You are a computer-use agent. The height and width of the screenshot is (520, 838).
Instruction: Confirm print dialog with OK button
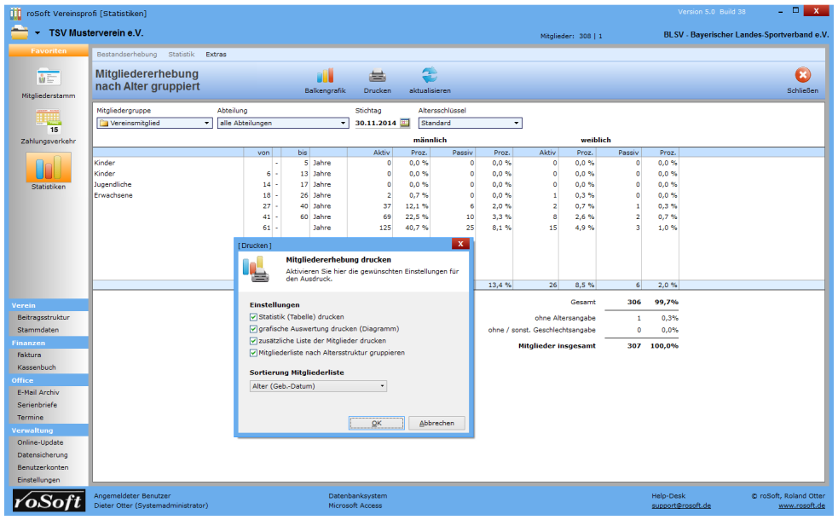tap(377, 423)
